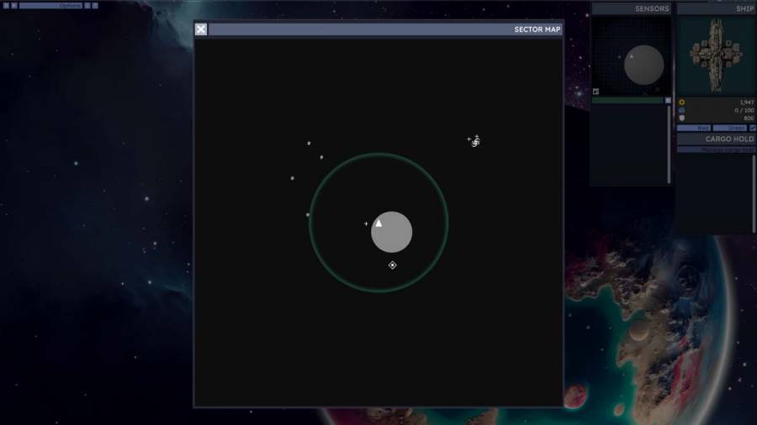Click the Sensors panel vertical scrollbar
The image size is (757, 425).
tap(670, 143)
